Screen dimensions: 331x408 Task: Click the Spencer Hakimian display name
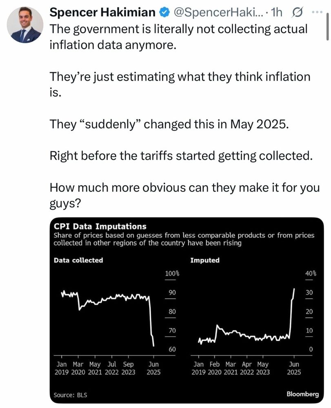102,12
